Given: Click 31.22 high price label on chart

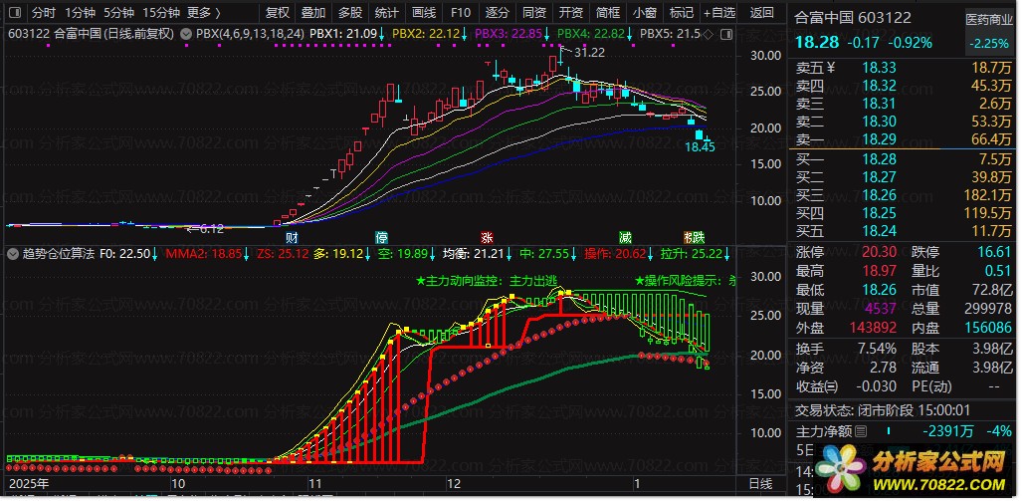Looking at the screenshot, I should point(588,52).
